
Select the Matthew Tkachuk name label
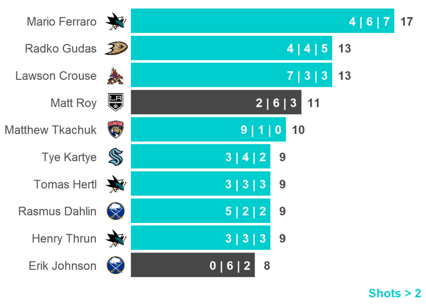click(50, 130)
